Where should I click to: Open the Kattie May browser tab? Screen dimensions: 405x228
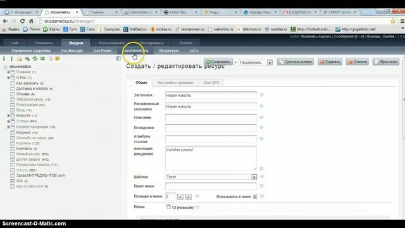[180, 12]
